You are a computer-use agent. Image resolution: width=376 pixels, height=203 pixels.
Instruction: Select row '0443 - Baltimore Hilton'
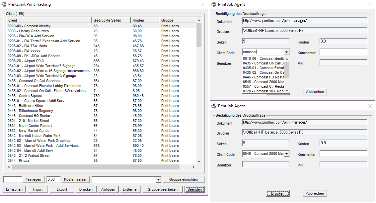coord(101,106)
